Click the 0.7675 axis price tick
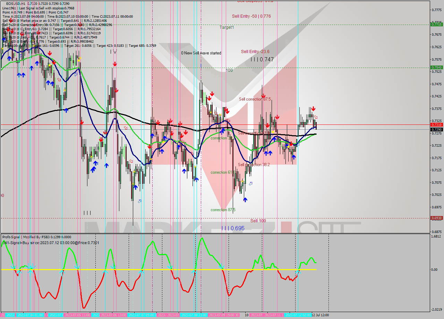The width and height of the screenshot is (444, 319). (436, 34)
